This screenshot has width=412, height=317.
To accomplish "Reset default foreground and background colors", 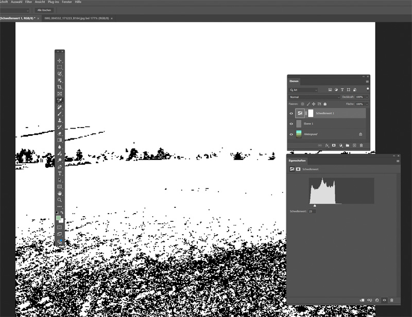I will click(x=57, y=212).
